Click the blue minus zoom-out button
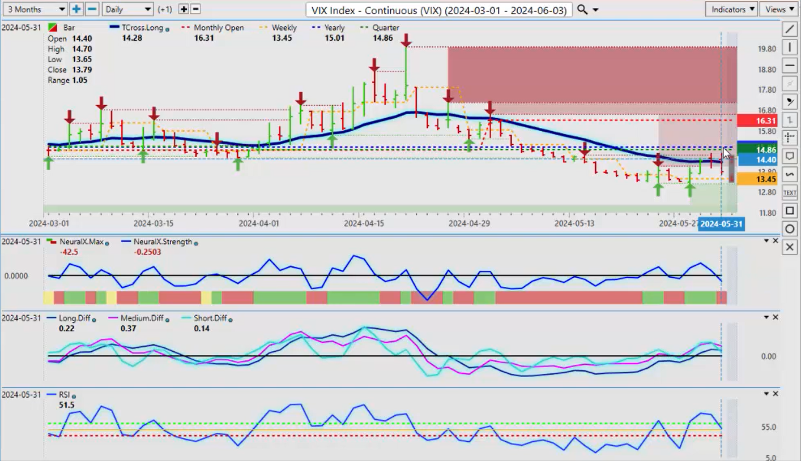The width and height of the screenshot is (801, 461). pos(92,9)
